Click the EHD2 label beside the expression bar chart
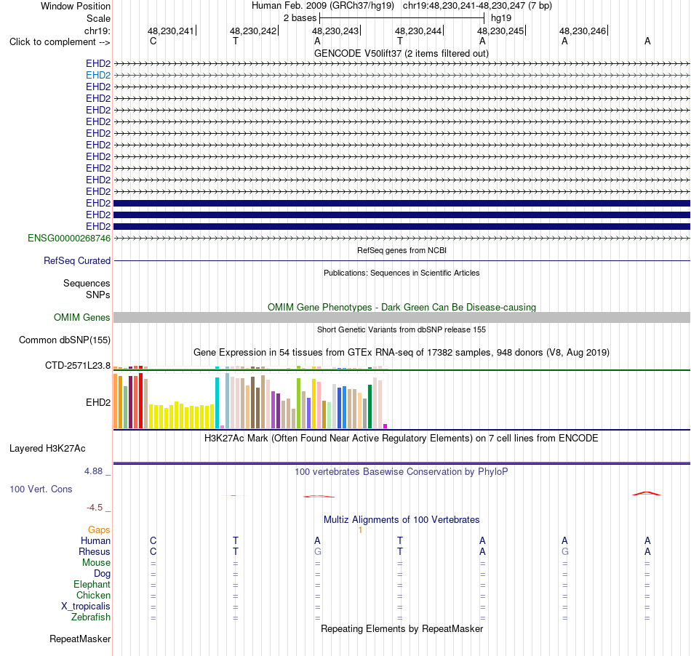This screenshot has height=656, width=691. (x=98, y=402)
